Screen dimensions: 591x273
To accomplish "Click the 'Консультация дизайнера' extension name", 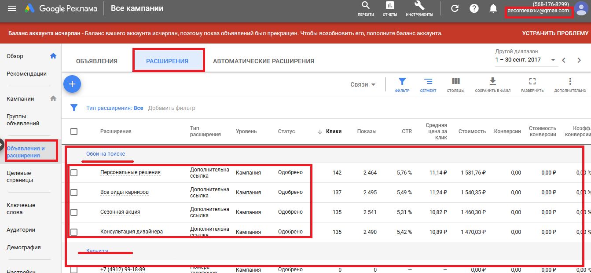I will click(x=132, y=231).
